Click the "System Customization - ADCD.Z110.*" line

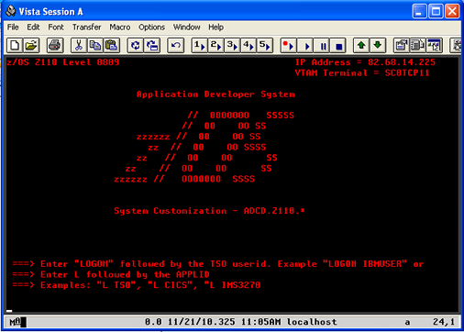209,211
